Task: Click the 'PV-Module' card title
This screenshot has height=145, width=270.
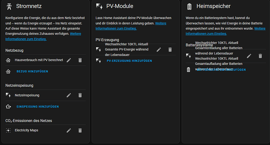Action: (120, 6)
